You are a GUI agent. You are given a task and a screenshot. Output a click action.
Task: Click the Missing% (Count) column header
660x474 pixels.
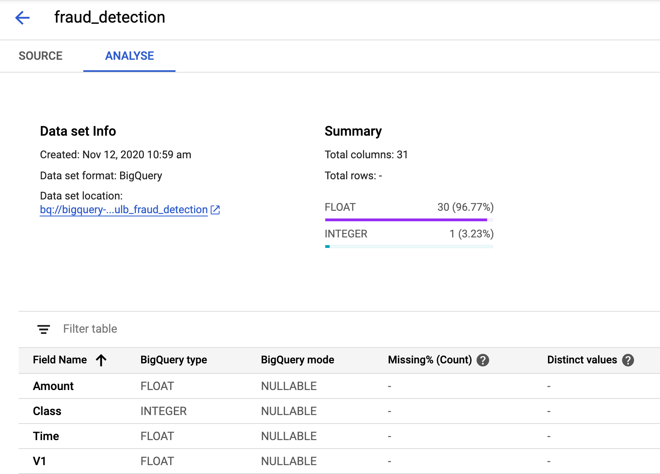coord(429,360)
